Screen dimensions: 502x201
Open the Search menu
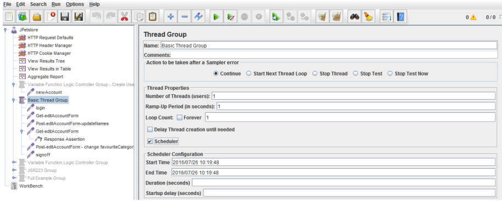[x=38, y=4]
